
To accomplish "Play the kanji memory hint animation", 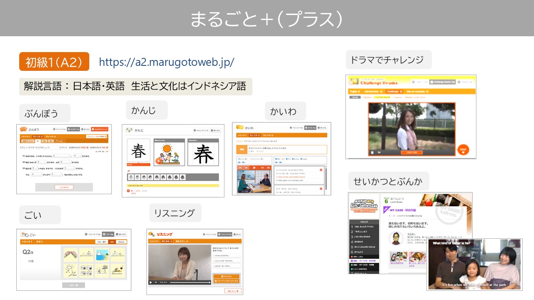I will 158,161.
